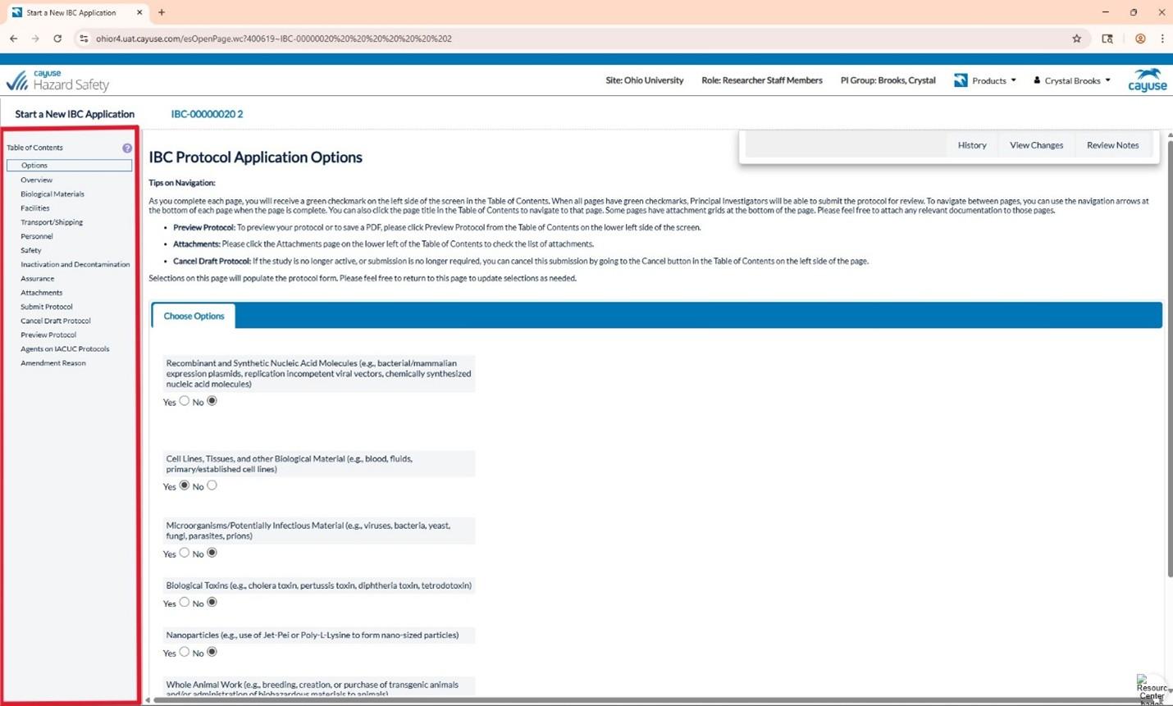The image size is (1173, 706).
Task: Click the browser back arrow
Action: coord(13,39)
